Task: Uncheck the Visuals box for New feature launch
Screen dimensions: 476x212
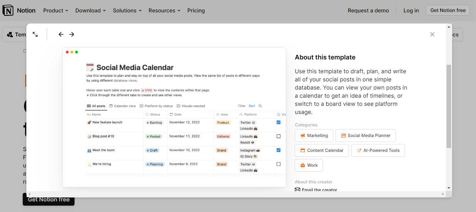Action: (x=278, y=122)
